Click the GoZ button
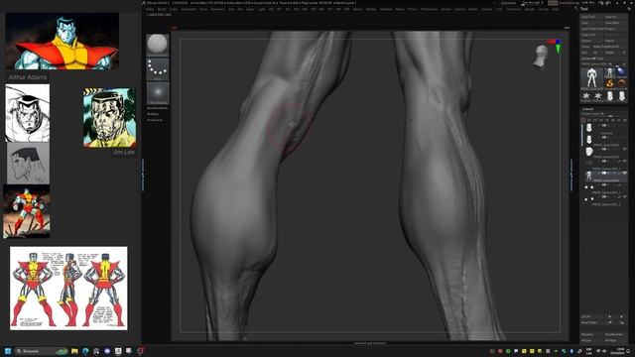Viewport: 635px width, 357px height. 584,53
